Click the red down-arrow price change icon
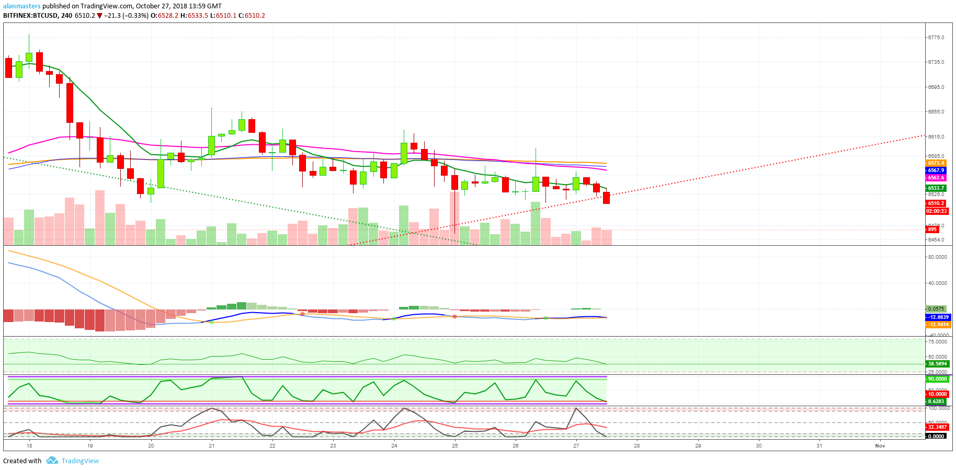 click(x=99, y=16)
